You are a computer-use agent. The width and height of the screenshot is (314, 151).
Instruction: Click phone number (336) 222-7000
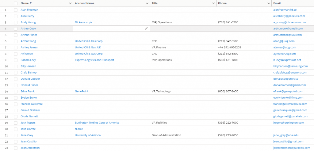pyautogui.click(x=228, y=123)
